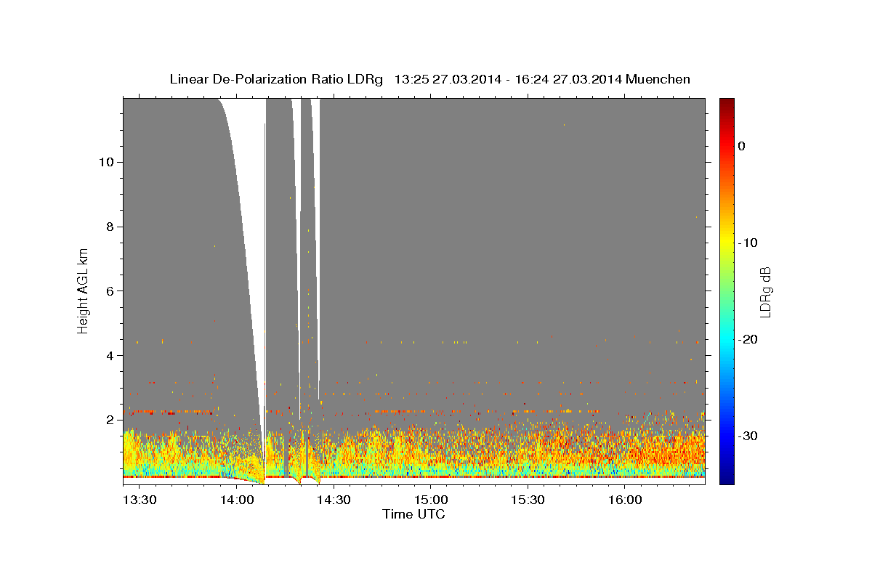Click the 16:00 time tick label

pyautogui.click(x=624, y=500)
